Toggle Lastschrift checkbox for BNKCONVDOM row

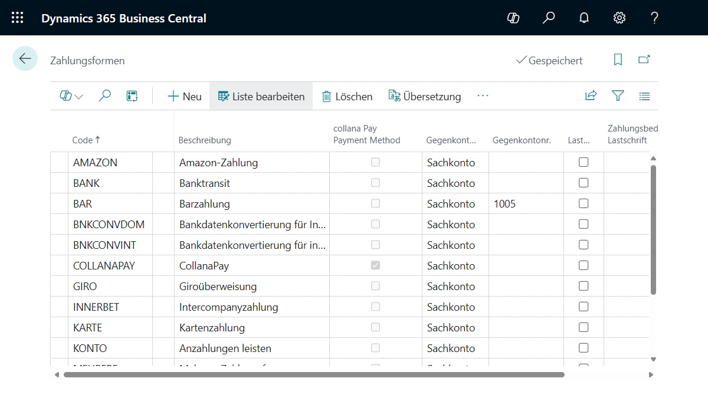pos(584,224)
